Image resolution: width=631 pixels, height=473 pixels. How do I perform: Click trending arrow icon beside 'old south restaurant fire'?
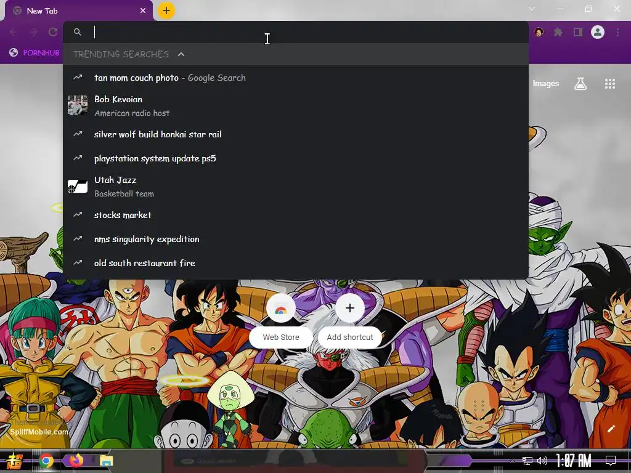point(78,262)
